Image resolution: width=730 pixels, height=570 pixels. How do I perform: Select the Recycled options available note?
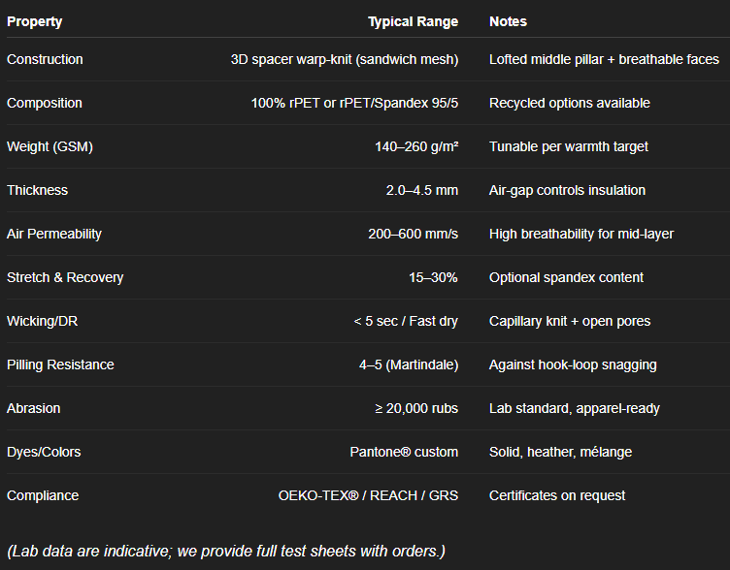click(x=570, y=103)
